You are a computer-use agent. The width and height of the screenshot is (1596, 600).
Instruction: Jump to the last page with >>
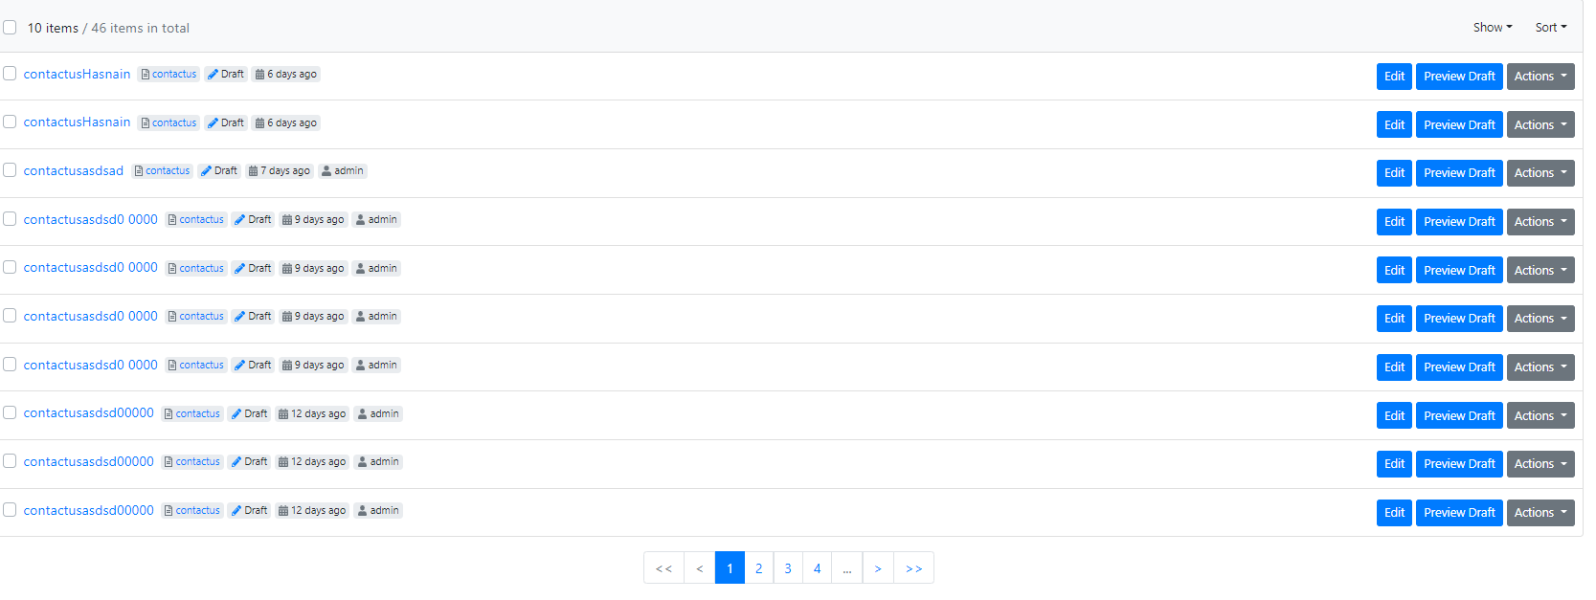[x=914, y=568]
